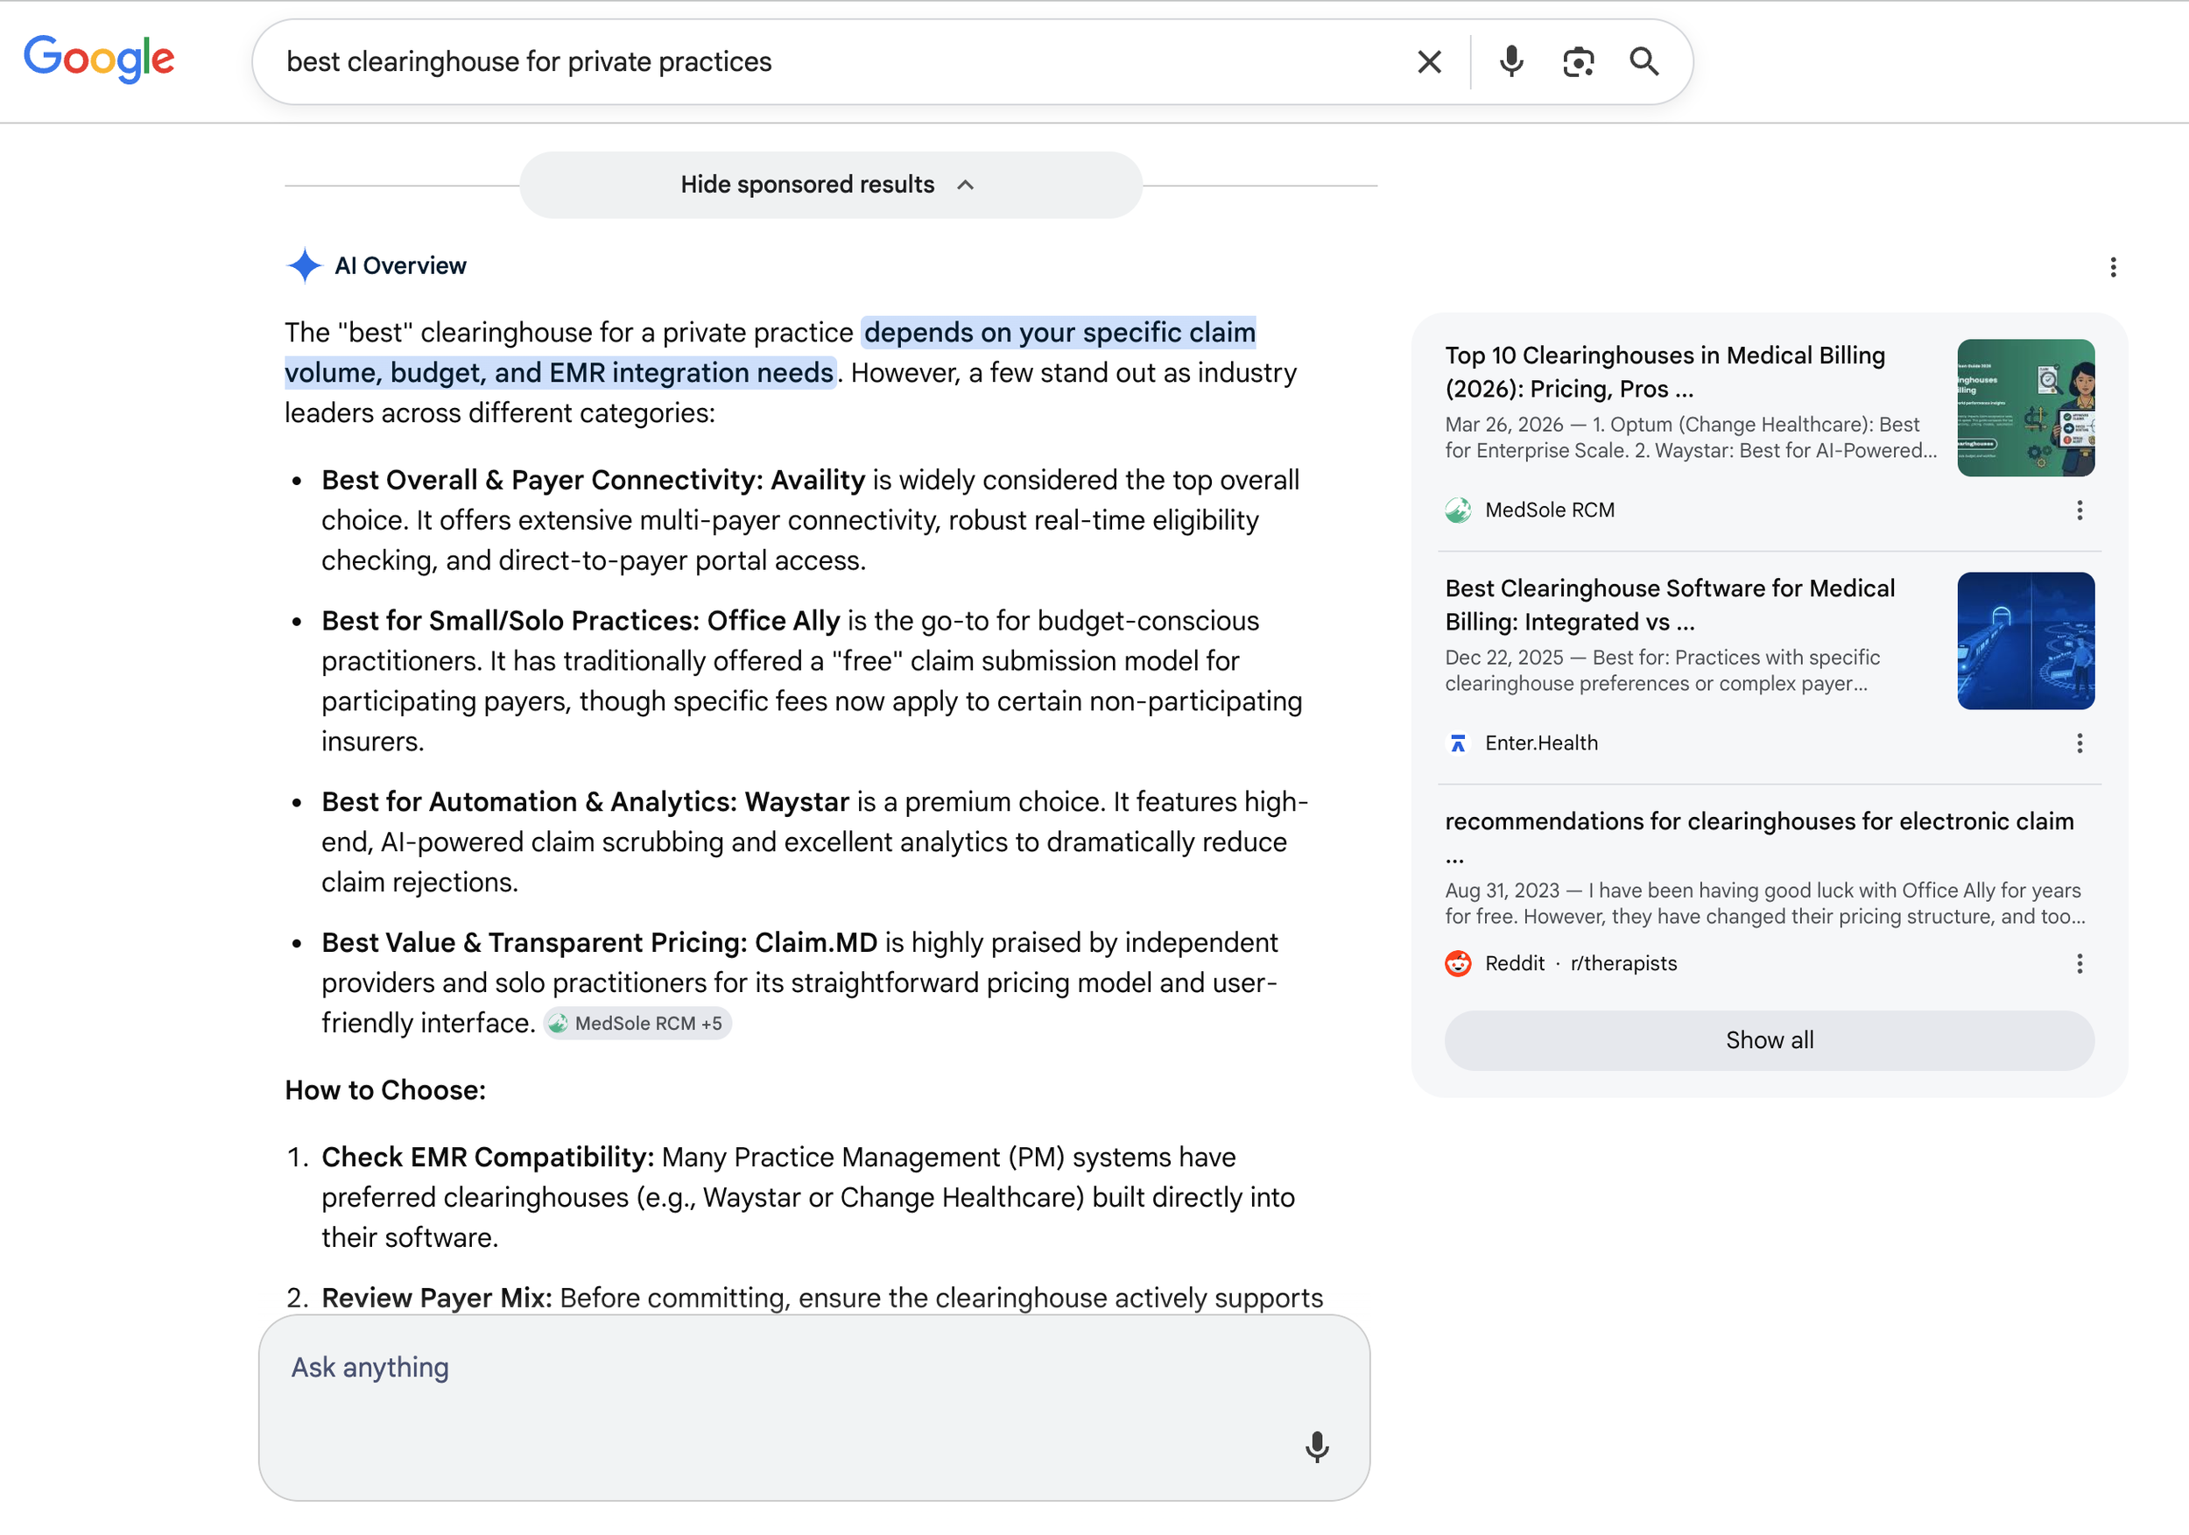Screen dimensions: 2189x1535
Task: Open the Reddit clearinghouse recommendations thread
Action: point(1759,820)
